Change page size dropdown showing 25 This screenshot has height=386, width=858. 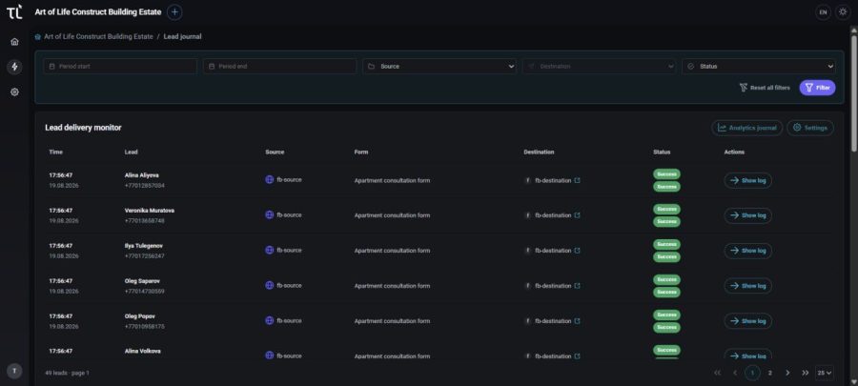click(x=825, y=373)
